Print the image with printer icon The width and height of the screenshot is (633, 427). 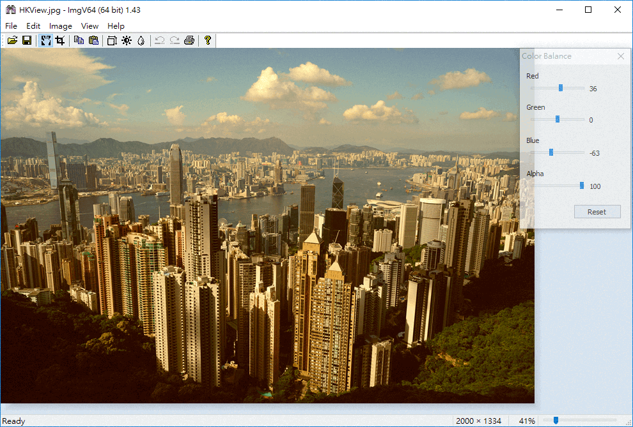189,40
